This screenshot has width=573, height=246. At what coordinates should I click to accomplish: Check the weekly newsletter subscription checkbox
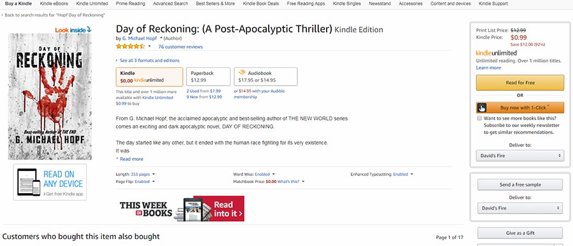[x=479, y=118]
